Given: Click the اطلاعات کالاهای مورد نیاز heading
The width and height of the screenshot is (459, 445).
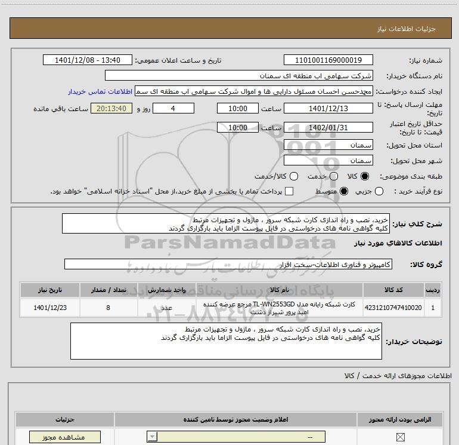Looking at the screenshot, I should 398,243.
